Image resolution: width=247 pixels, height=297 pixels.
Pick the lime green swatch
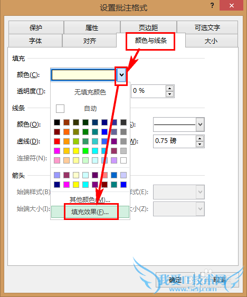76,141
